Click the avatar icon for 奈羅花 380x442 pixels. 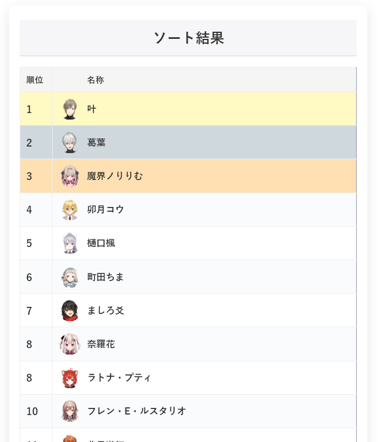(70, 344)
